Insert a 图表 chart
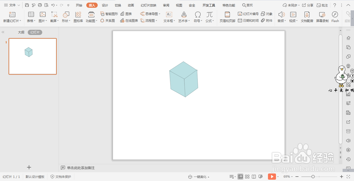Screen dimensions: 354x181 [x=126, y=14]
